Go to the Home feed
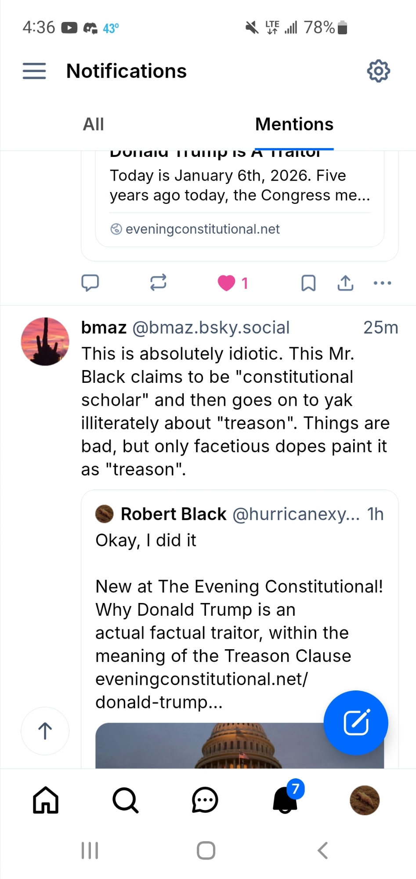416x879 pixels. tap(46, 800)
